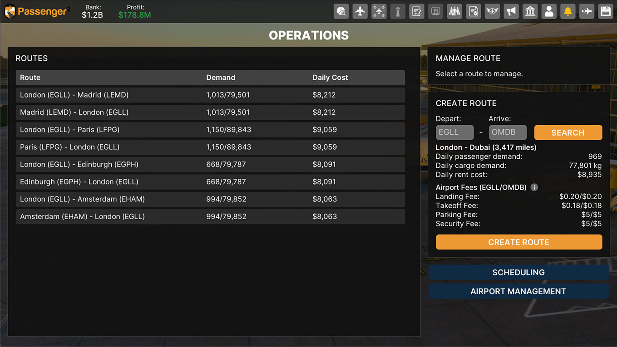This screenshot has height=347, width=617.
Task: Open the pie chart analytics icon
Action: [341, 11]
